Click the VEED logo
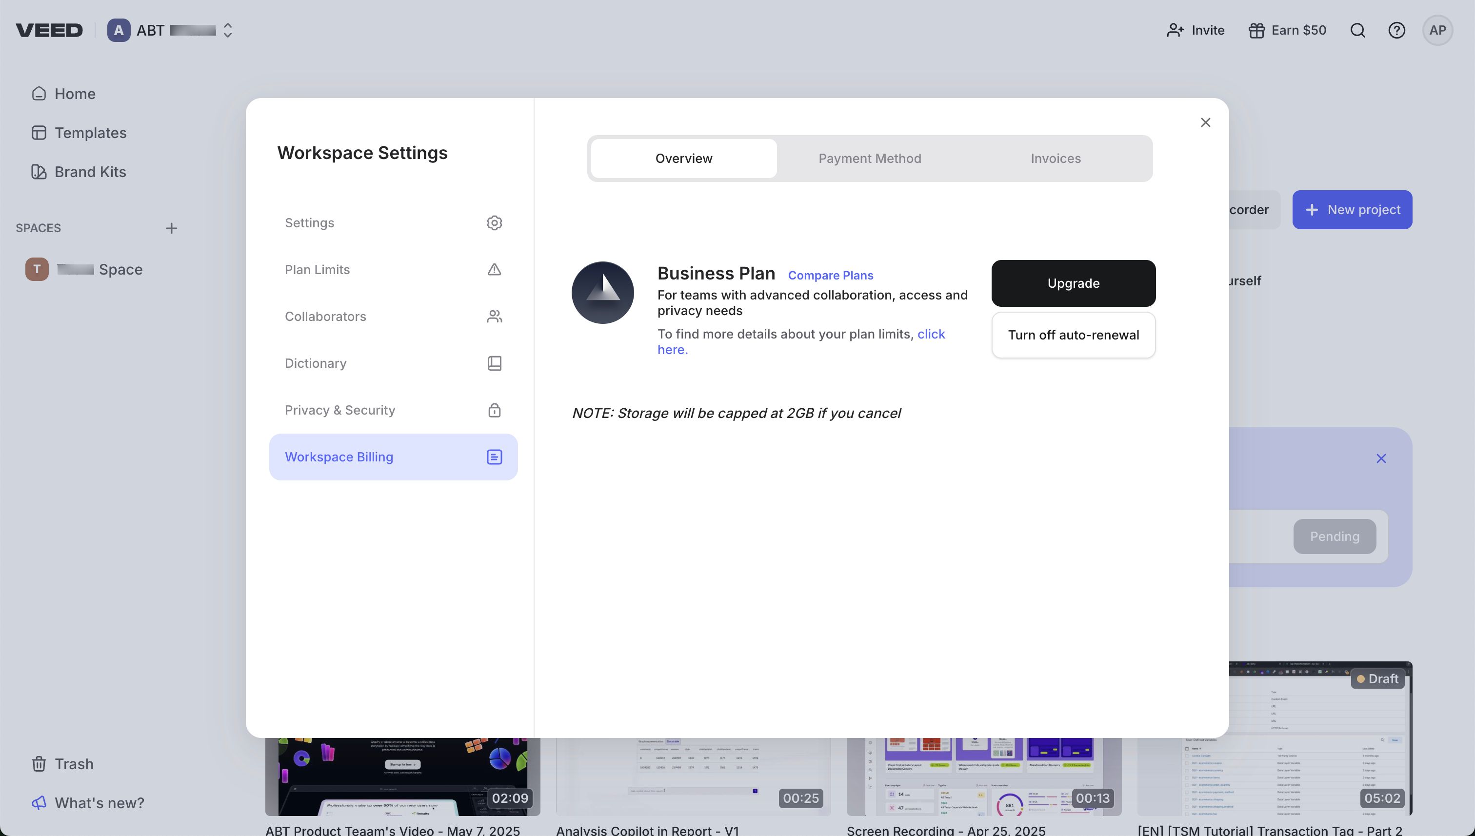Viewport: 1475px width, 836px height. [49, 30]
